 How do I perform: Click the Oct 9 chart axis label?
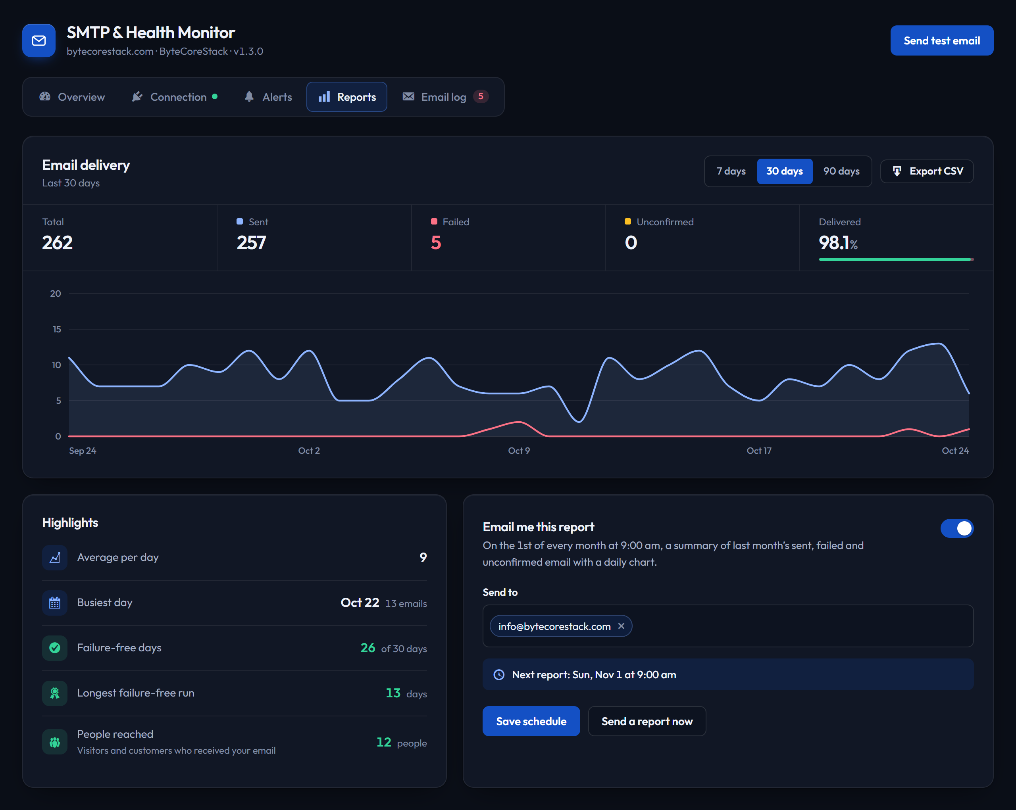tap(519, 451)
